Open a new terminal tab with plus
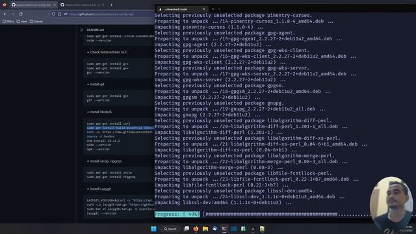The width and height of the screenshot is (416, 234). tap(213, 9)
